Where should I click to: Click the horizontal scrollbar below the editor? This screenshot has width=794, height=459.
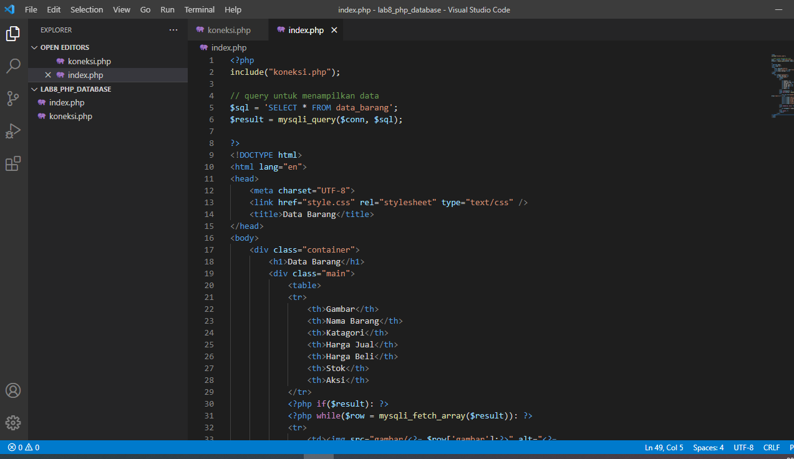click(x=318, y=456)
